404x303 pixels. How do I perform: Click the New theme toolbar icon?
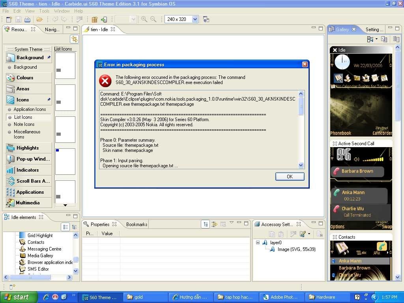pos(9,19)
